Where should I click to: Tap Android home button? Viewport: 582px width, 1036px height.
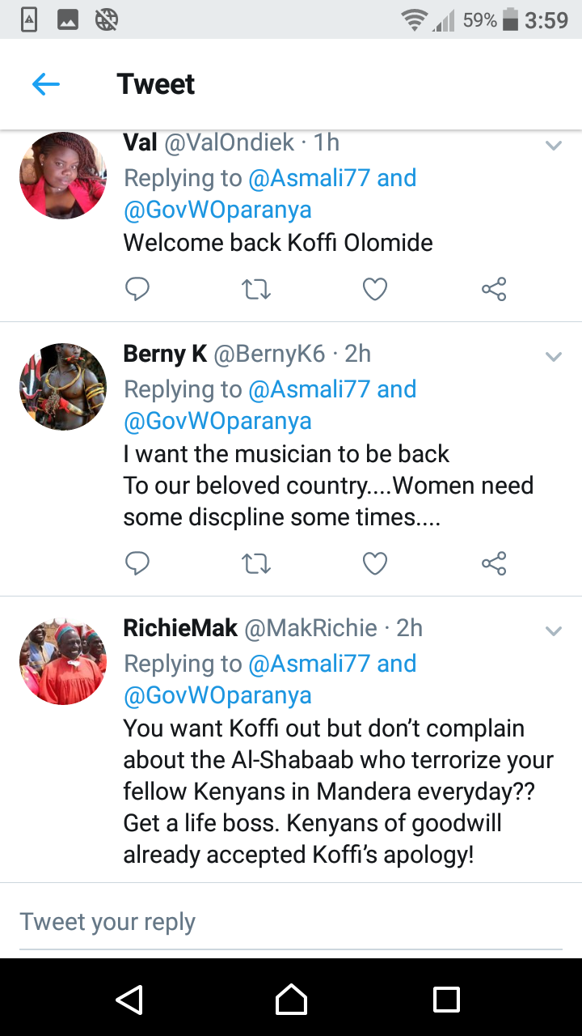tap(291, 999)
